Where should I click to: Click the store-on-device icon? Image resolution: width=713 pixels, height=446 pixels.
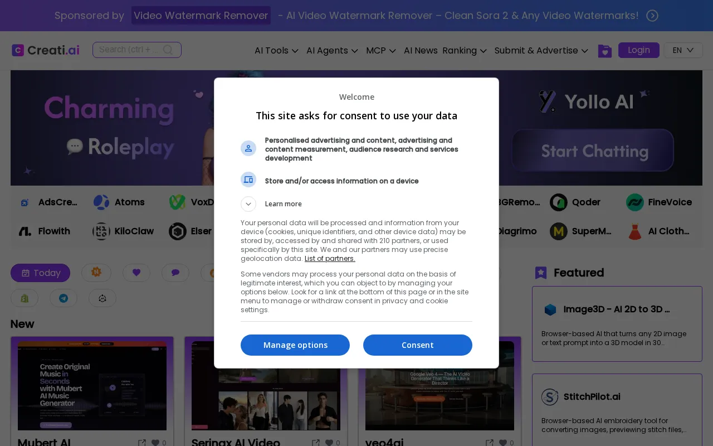tap(248, 180)
